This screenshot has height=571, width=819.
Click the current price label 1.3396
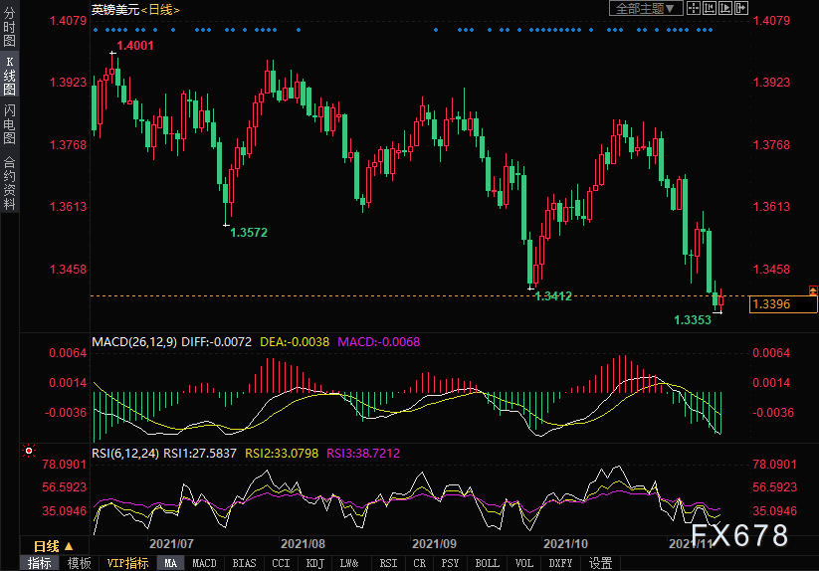pos(783,304)
